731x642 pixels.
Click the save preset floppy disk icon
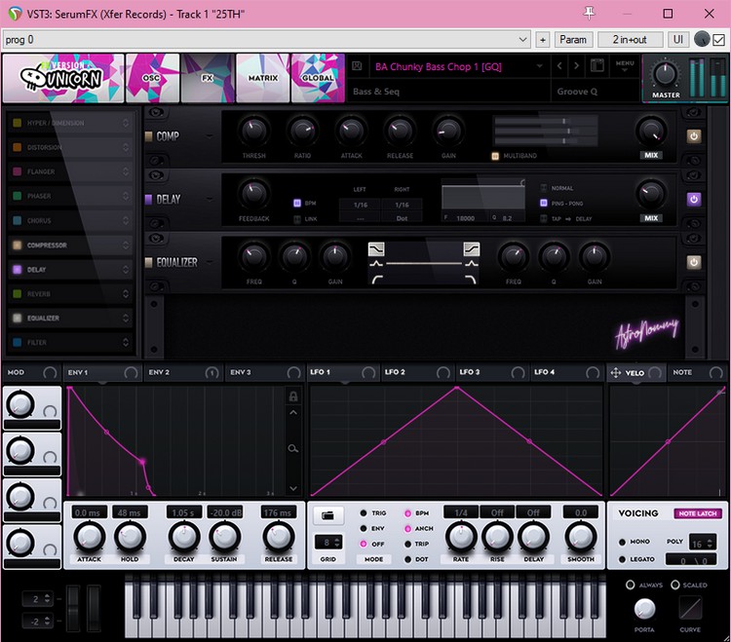[358, 66]
